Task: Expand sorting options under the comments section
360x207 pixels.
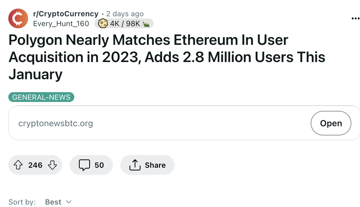Action: tap(59, 202)
